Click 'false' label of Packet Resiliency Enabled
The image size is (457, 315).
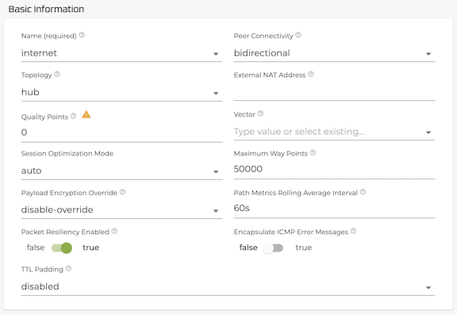click(36, 248)
